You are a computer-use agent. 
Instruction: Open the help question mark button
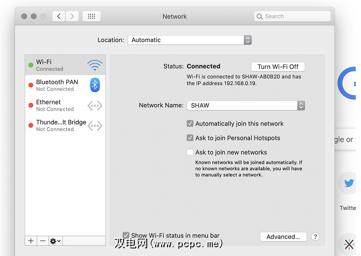pyautogui.click(x=315, y=237)
